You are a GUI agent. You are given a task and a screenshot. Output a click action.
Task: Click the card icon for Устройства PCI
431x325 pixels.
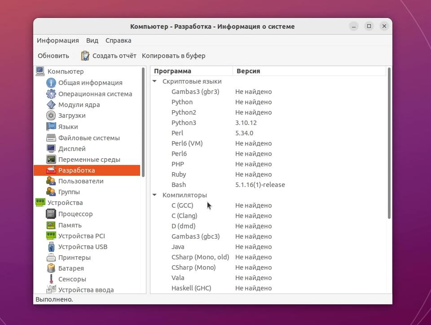pyautogui.click(x=51, y=236)
